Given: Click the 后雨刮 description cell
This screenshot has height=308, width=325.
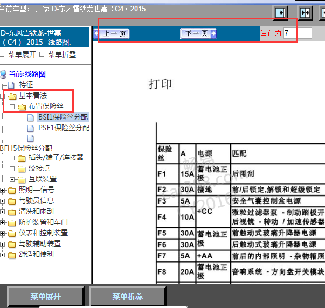Looking at the screenshot, I should (x=278, y=173).
